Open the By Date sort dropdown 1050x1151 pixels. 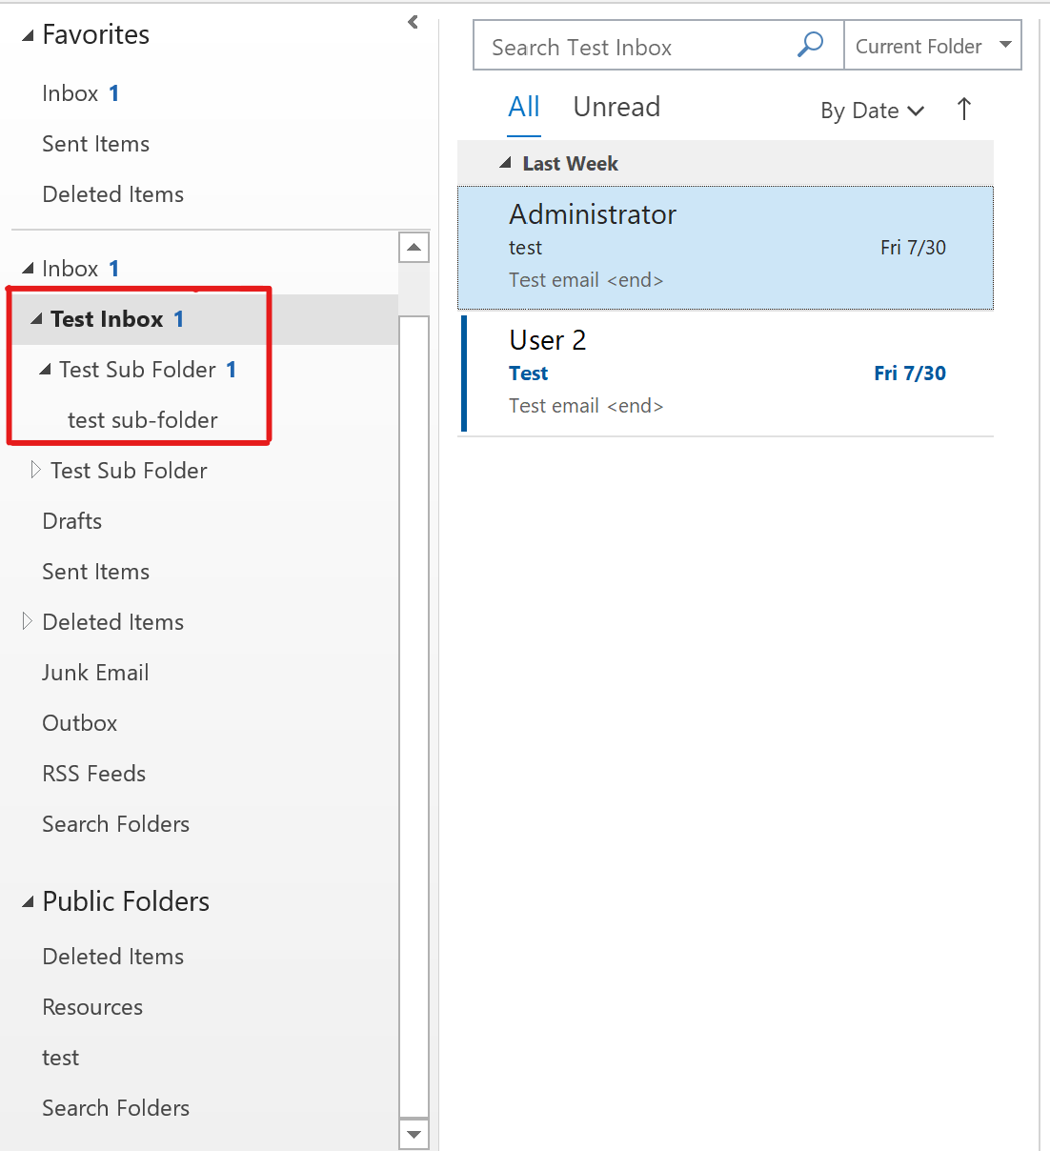pos(872,111)
